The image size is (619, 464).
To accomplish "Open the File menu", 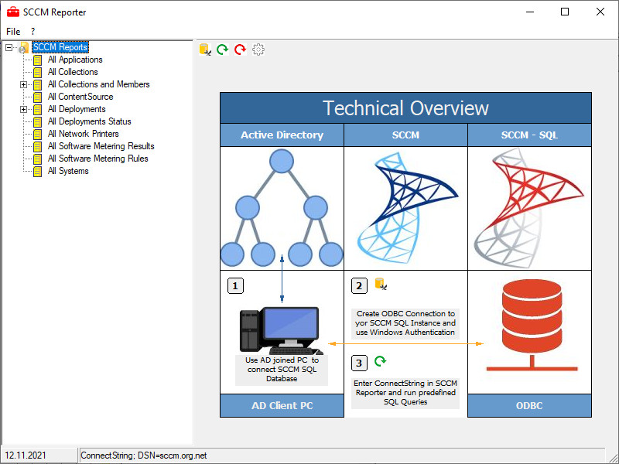I will tap(13, 31).
